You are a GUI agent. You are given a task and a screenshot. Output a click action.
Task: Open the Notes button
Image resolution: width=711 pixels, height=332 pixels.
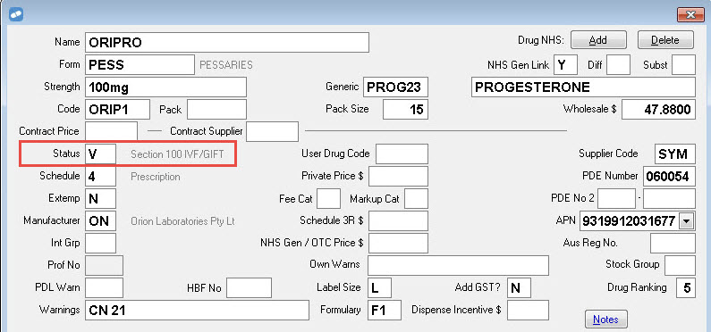[x=605, y=320]
